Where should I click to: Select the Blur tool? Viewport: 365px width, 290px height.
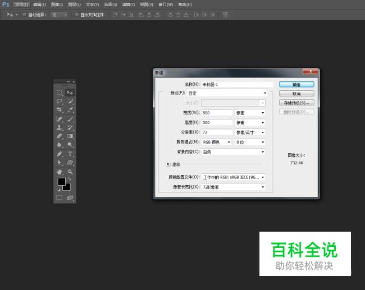pyautogui.click(x=60, y=145)
